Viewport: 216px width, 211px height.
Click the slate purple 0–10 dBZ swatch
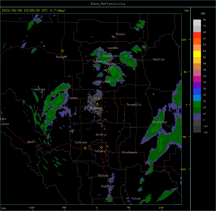tap(197, 117)
